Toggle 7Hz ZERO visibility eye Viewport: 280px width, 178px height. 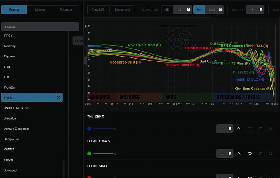click(x=250, y=128)
